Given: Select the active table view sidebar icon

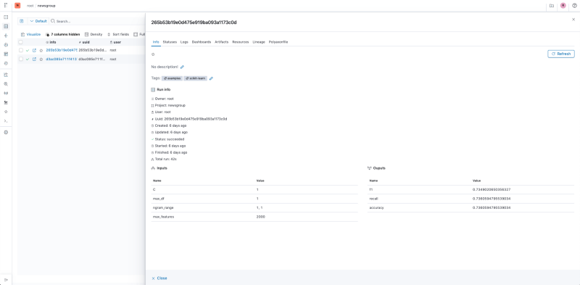Looking at the screenshot, I should [6, 26].
